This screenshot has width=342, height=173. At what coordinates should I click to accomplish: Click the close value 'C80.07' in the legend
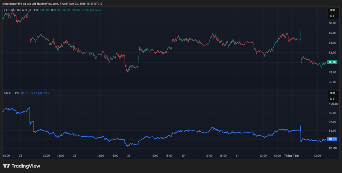tap(76, 10)
